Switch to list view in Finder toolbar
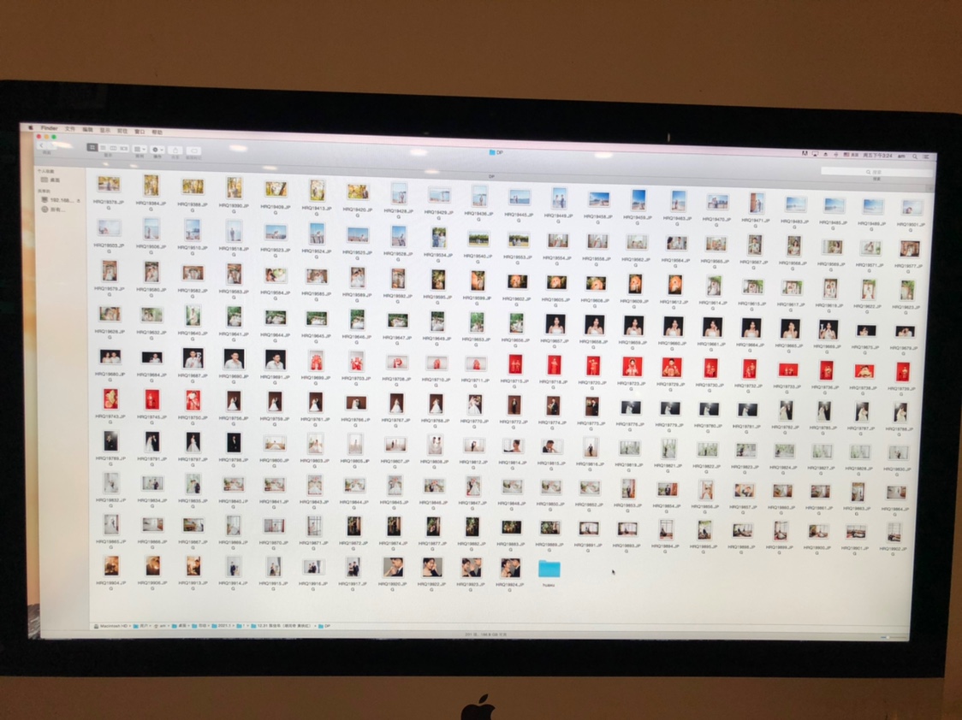This screenshot has height=720, width=962. click(x=103, y=148)
